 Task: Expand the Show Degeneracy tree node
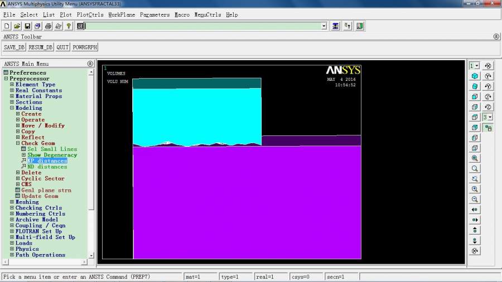(23, 155)
